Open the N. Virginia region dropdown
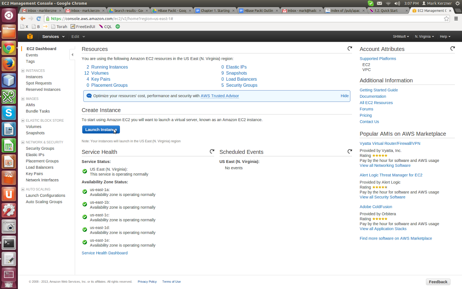The image size is (462, 289). click(424, 37)
